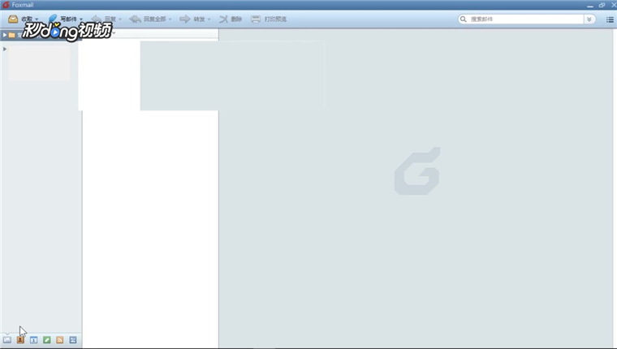Viewport: 617px width, 349px height.
Task: Restore down the Foxmail window
Action: 602,5
